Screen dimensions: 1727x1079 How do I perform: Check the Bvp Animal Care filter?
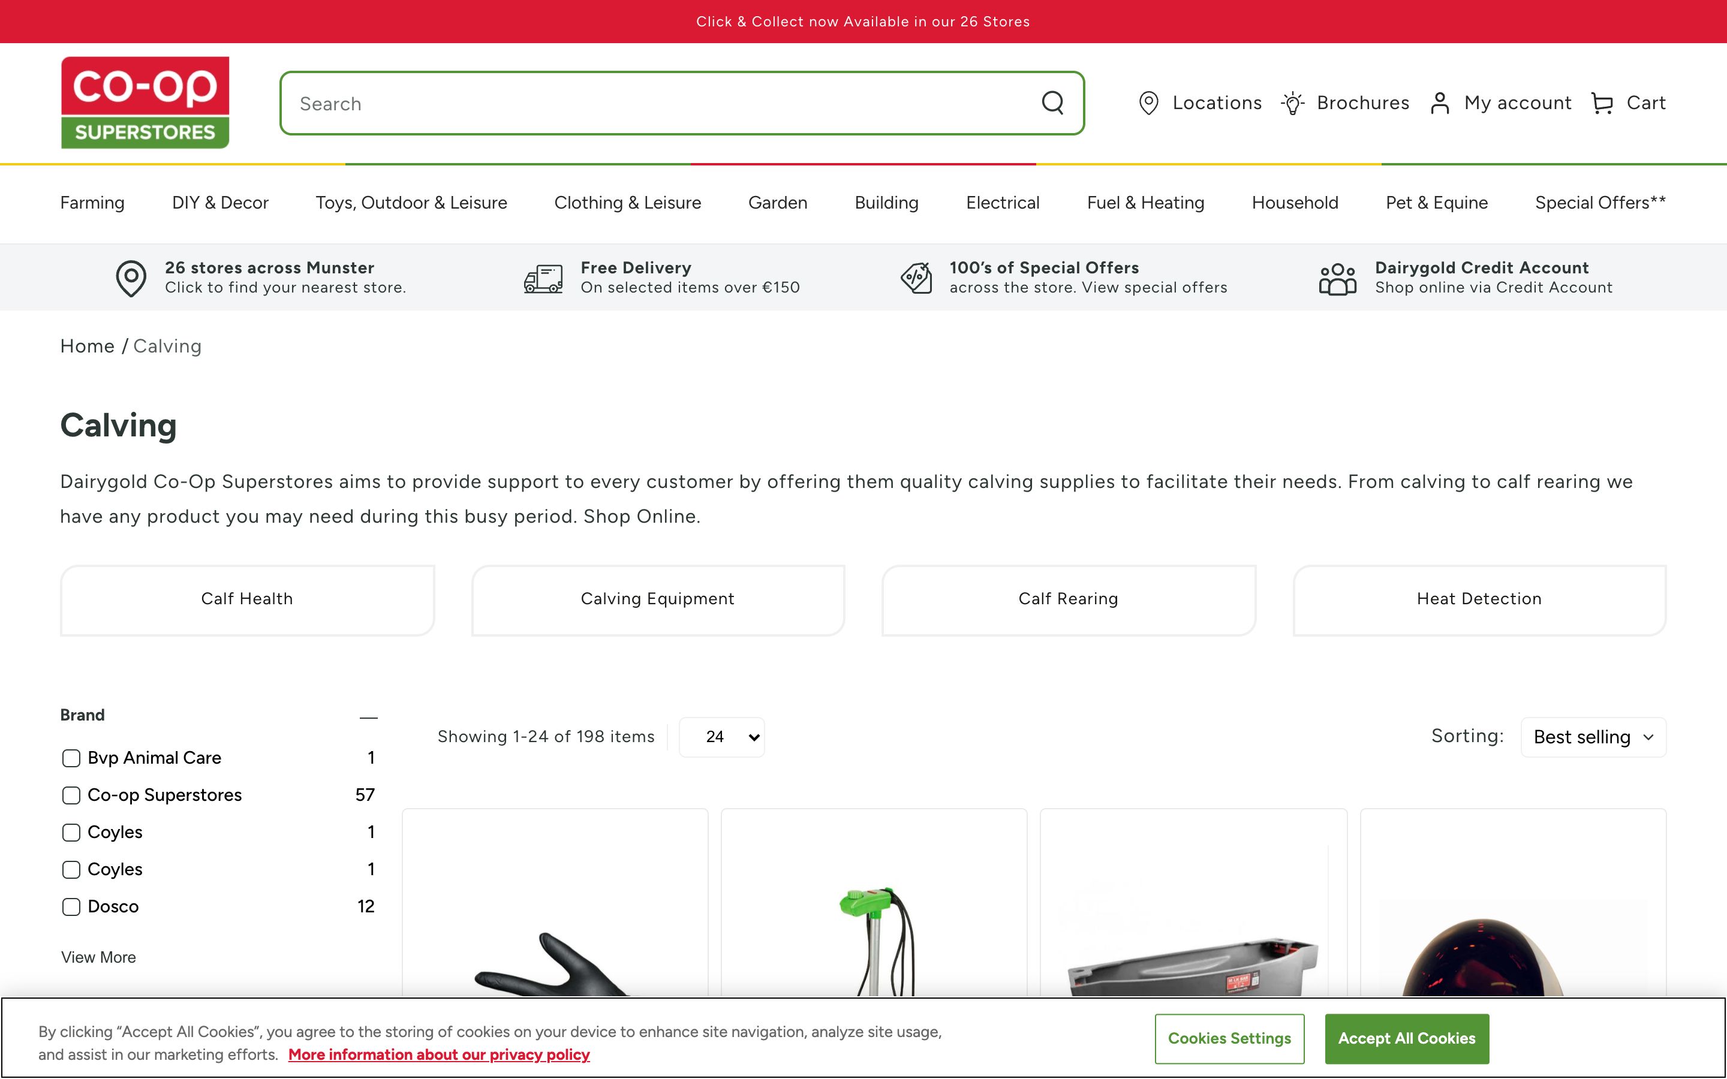point(70,758)
